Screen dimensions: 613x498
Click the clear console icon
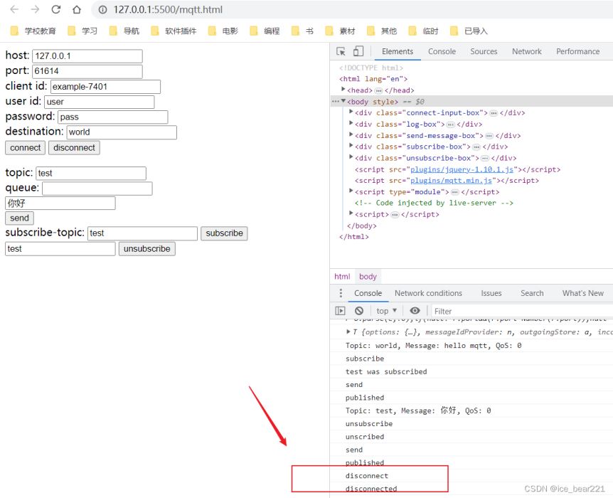[359, 311]
